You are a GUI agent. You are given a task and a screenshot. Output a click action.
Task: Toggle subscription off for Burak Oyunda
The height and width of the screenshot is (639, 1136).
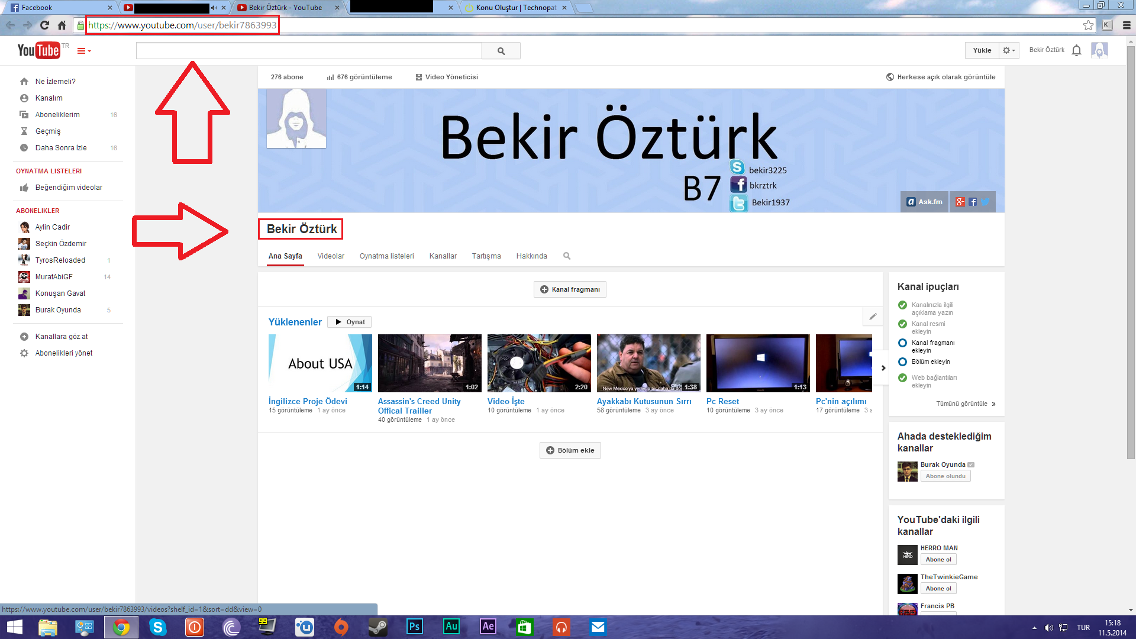click(x=945, y=476)
